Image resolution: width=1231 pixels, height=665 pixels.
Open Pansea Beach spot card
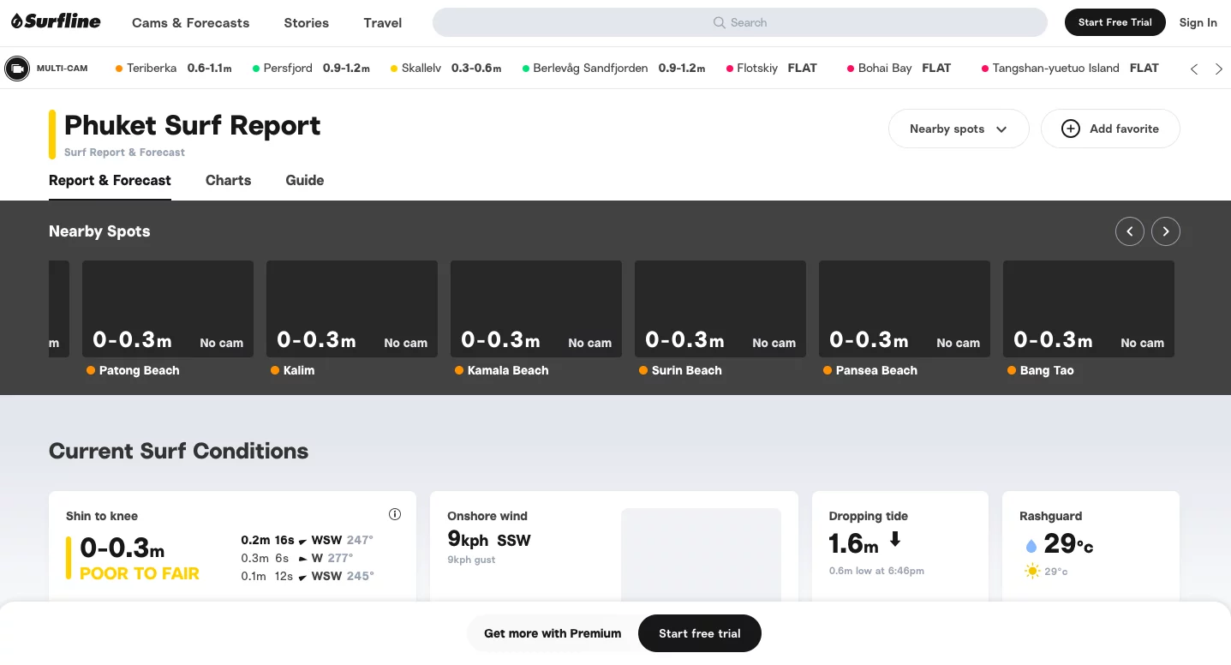pyautogui.click(x=905, y=319)
